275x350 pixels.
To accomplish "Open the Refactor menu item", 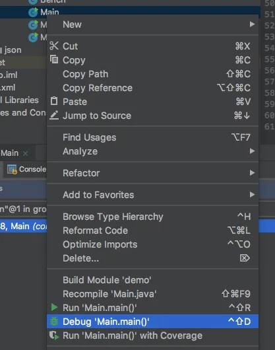I will 152,173.
